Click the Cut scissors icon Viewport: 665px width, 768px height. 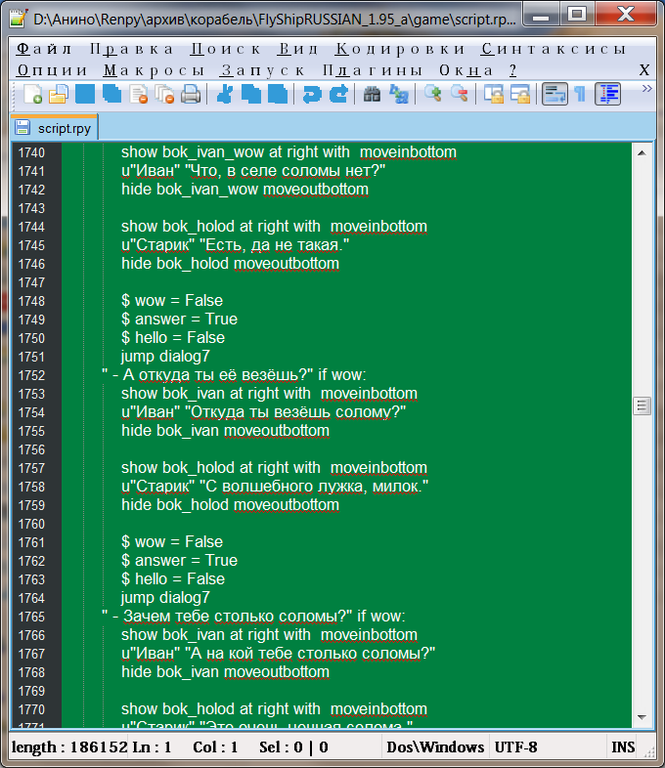pos(225,94)
